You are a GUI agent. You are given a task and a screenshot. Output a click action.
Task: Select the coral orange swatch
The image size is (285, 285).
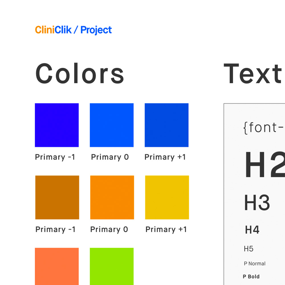(57, 266)
